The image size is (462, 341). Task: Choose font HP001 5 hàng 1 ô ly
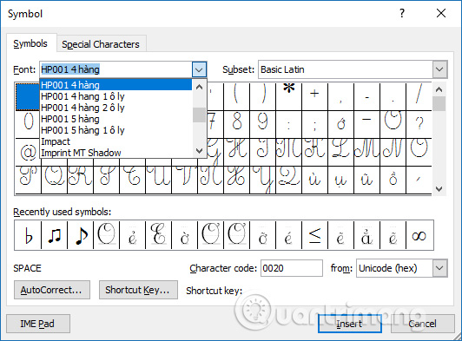click(x=115, y=130)
